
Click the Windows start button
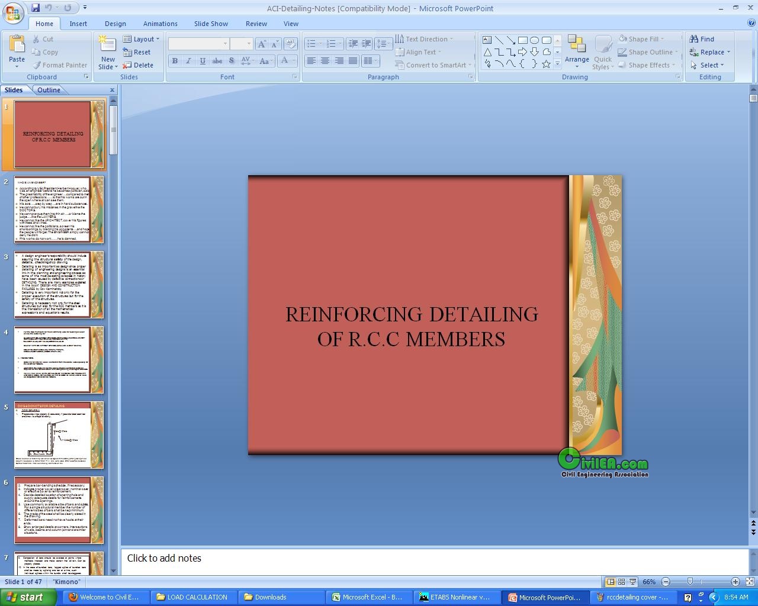tap(28, 597)
